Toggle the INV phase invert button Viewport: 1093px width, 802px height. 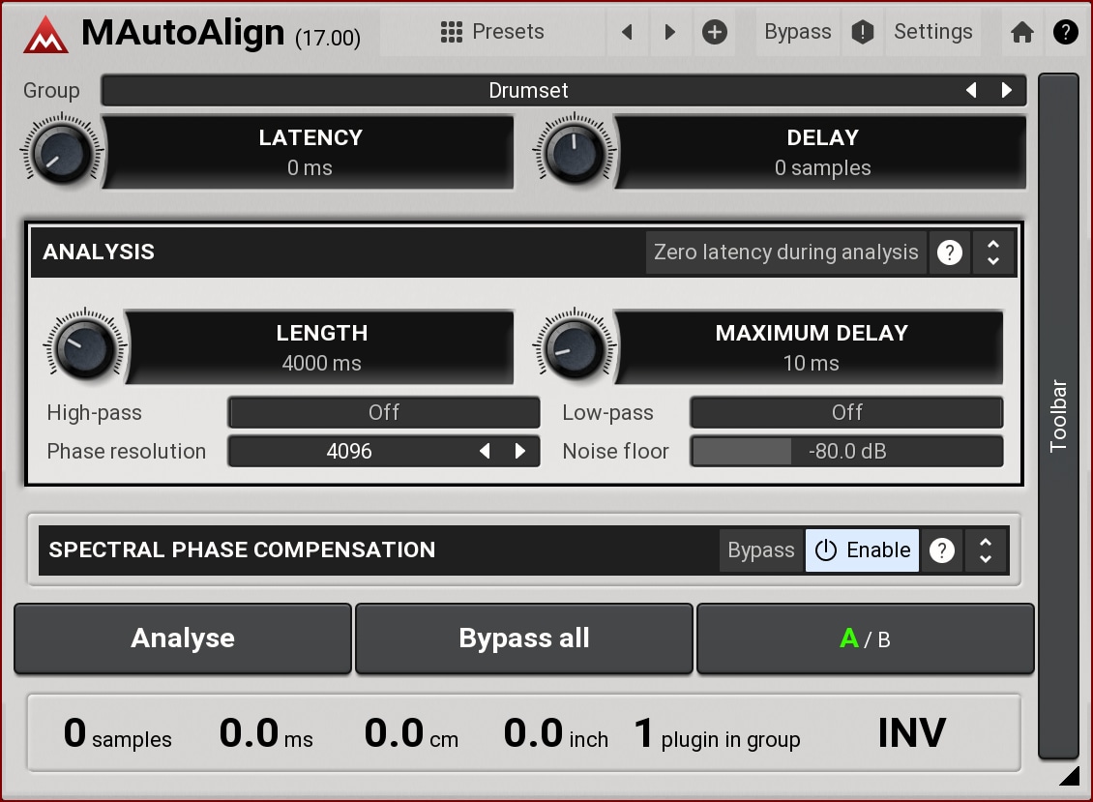coord(911,734)
